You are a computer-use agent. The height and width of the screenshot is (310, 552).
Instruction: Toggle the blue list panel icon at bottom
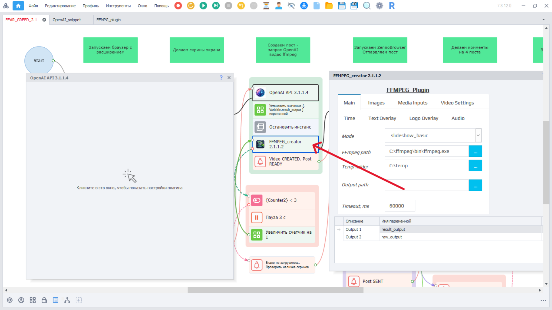(55, 300)
